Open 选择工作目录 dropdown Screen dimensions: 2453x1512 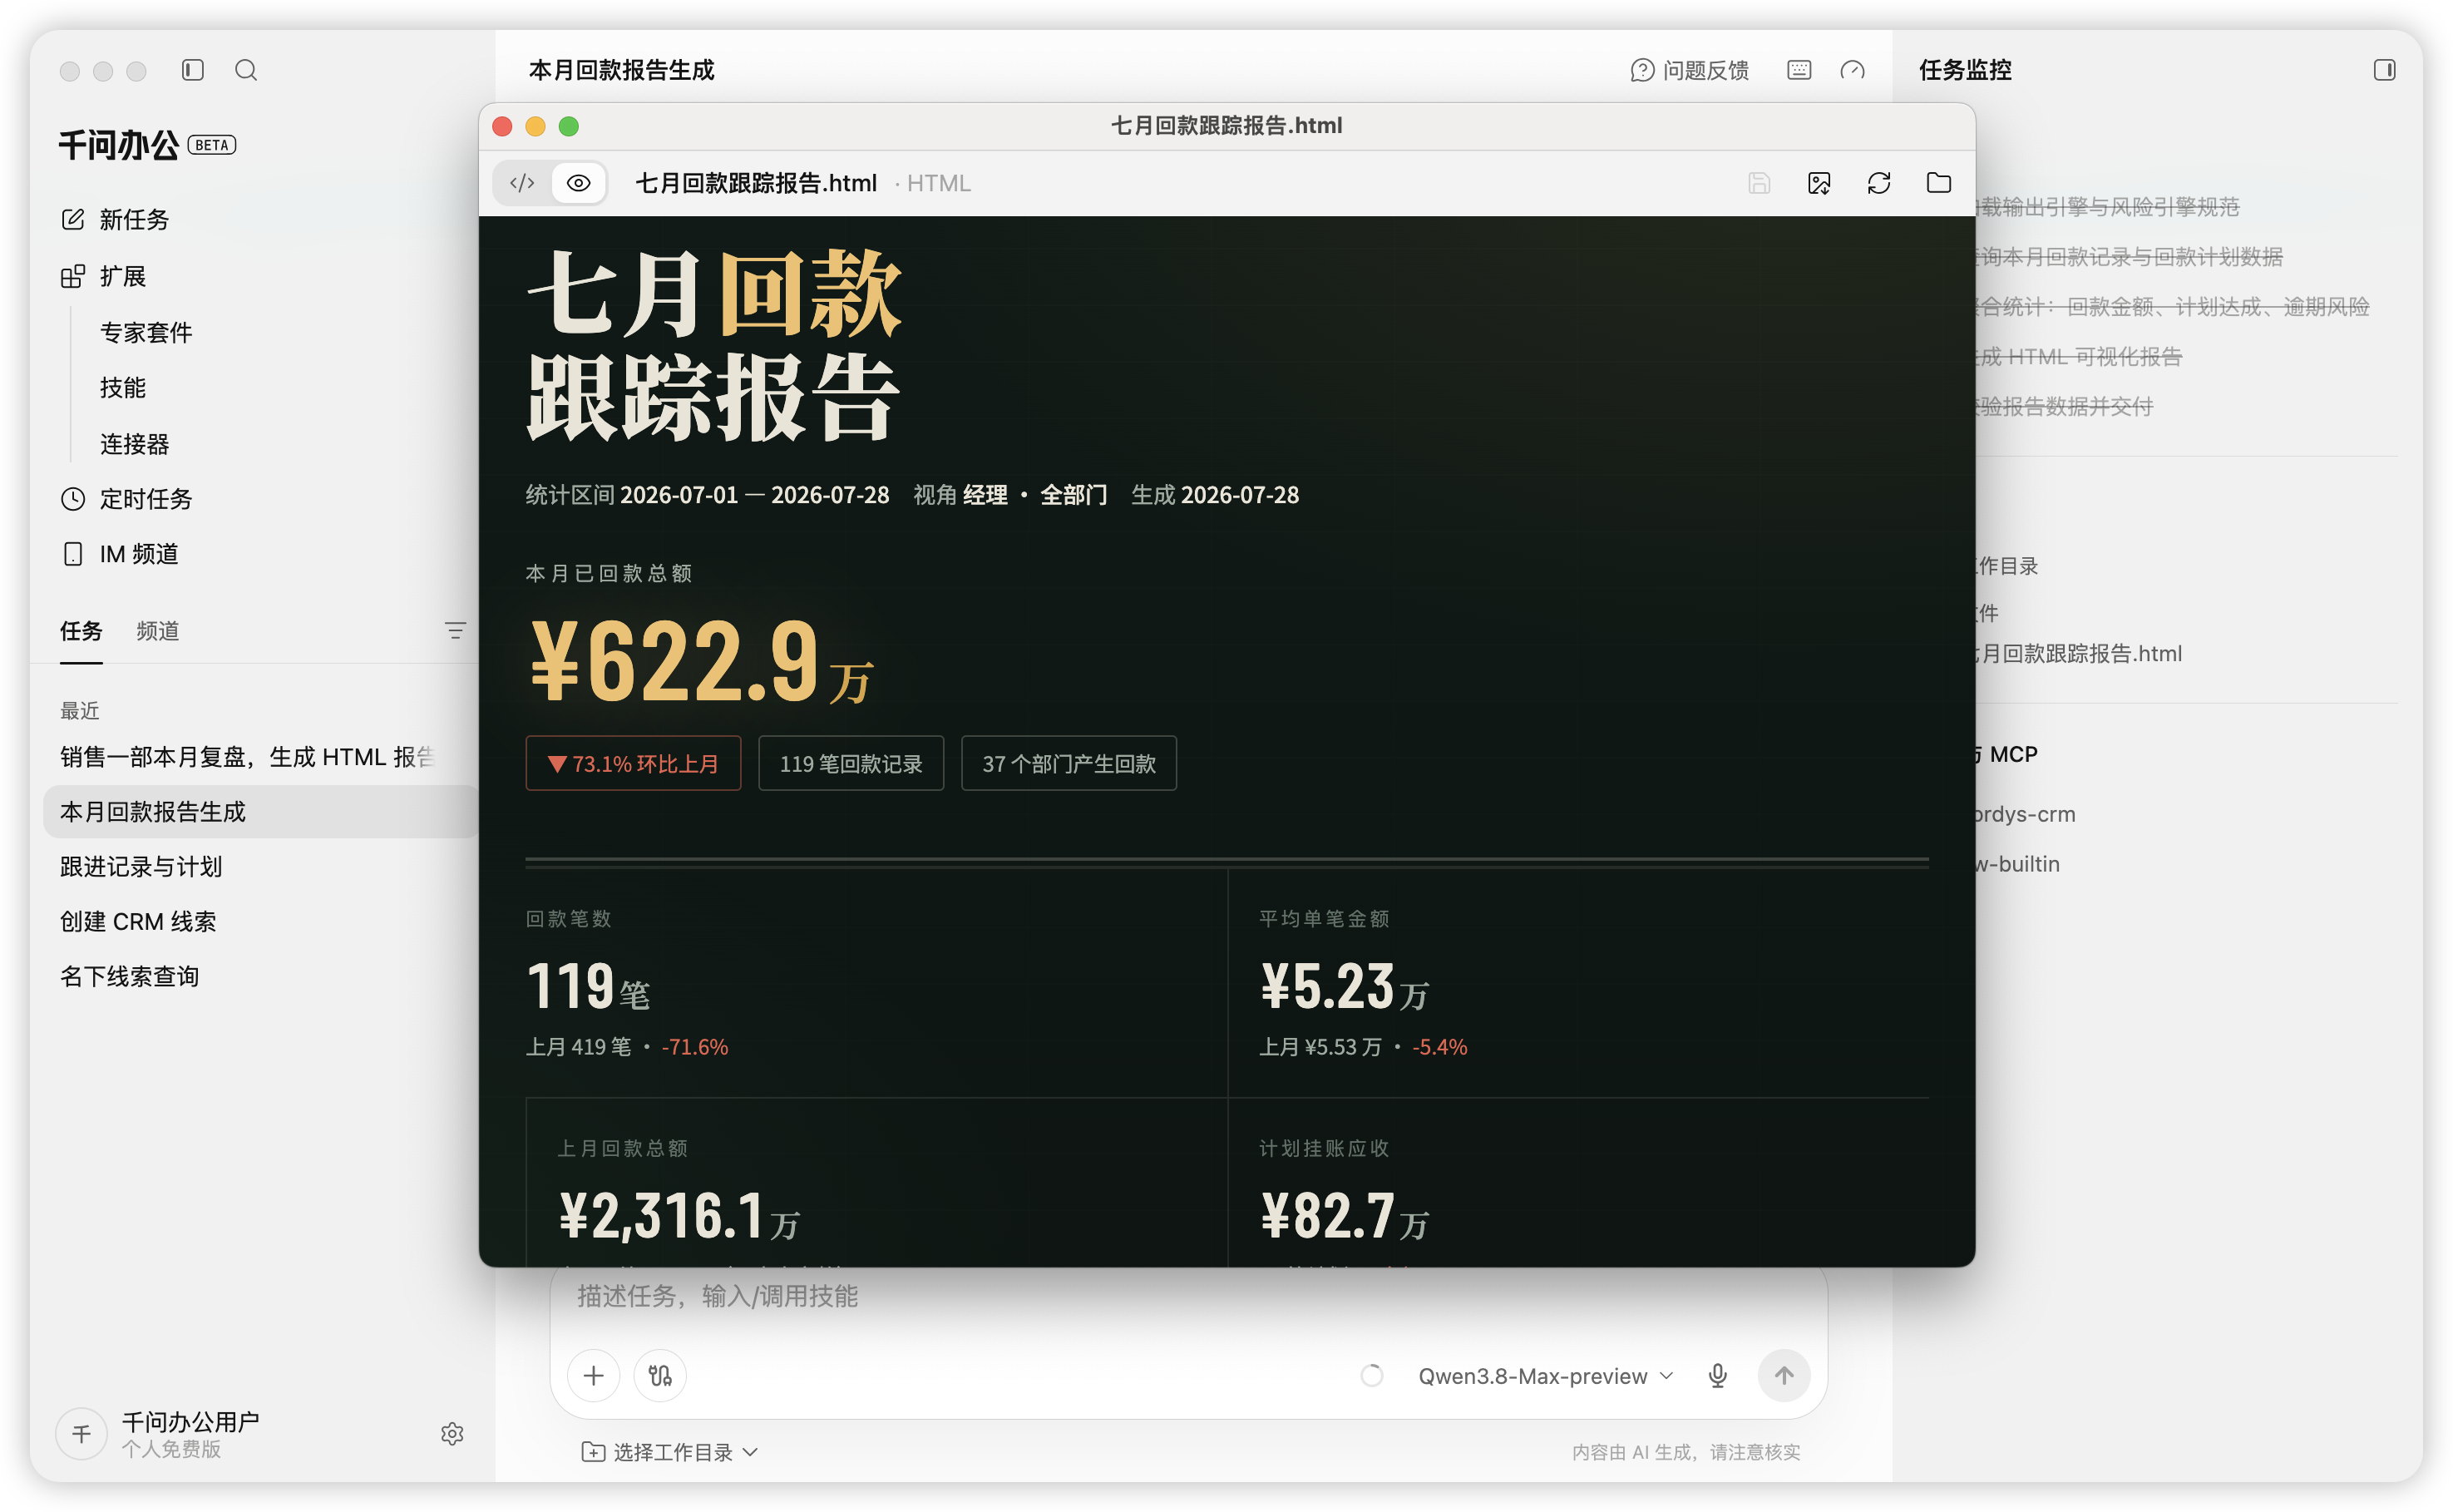point(669,1452)
